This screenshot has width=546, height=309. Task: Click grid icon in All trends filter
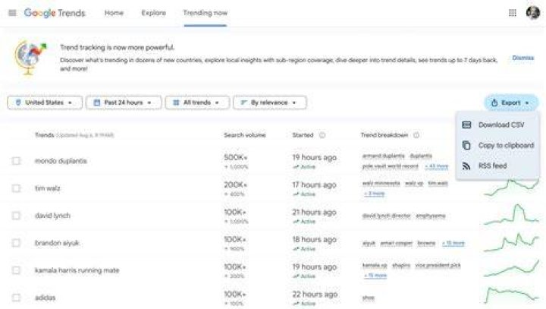176,102
